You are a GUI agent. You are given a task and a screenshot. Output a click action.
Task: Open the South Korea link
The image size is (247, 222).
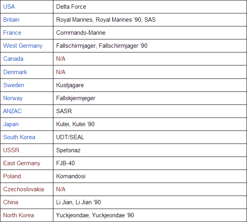[19, 137]
